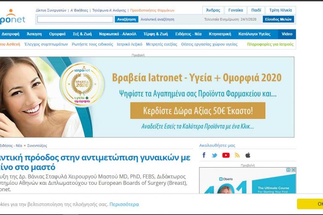Image resolution: width=323 pixels, height=215 pixels.
Task: Accept cookies with OK button
Action: click(x=310, y=204)
